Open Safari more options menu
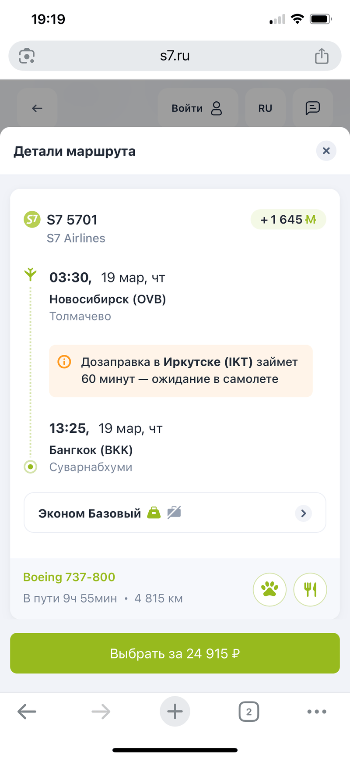 317,712
